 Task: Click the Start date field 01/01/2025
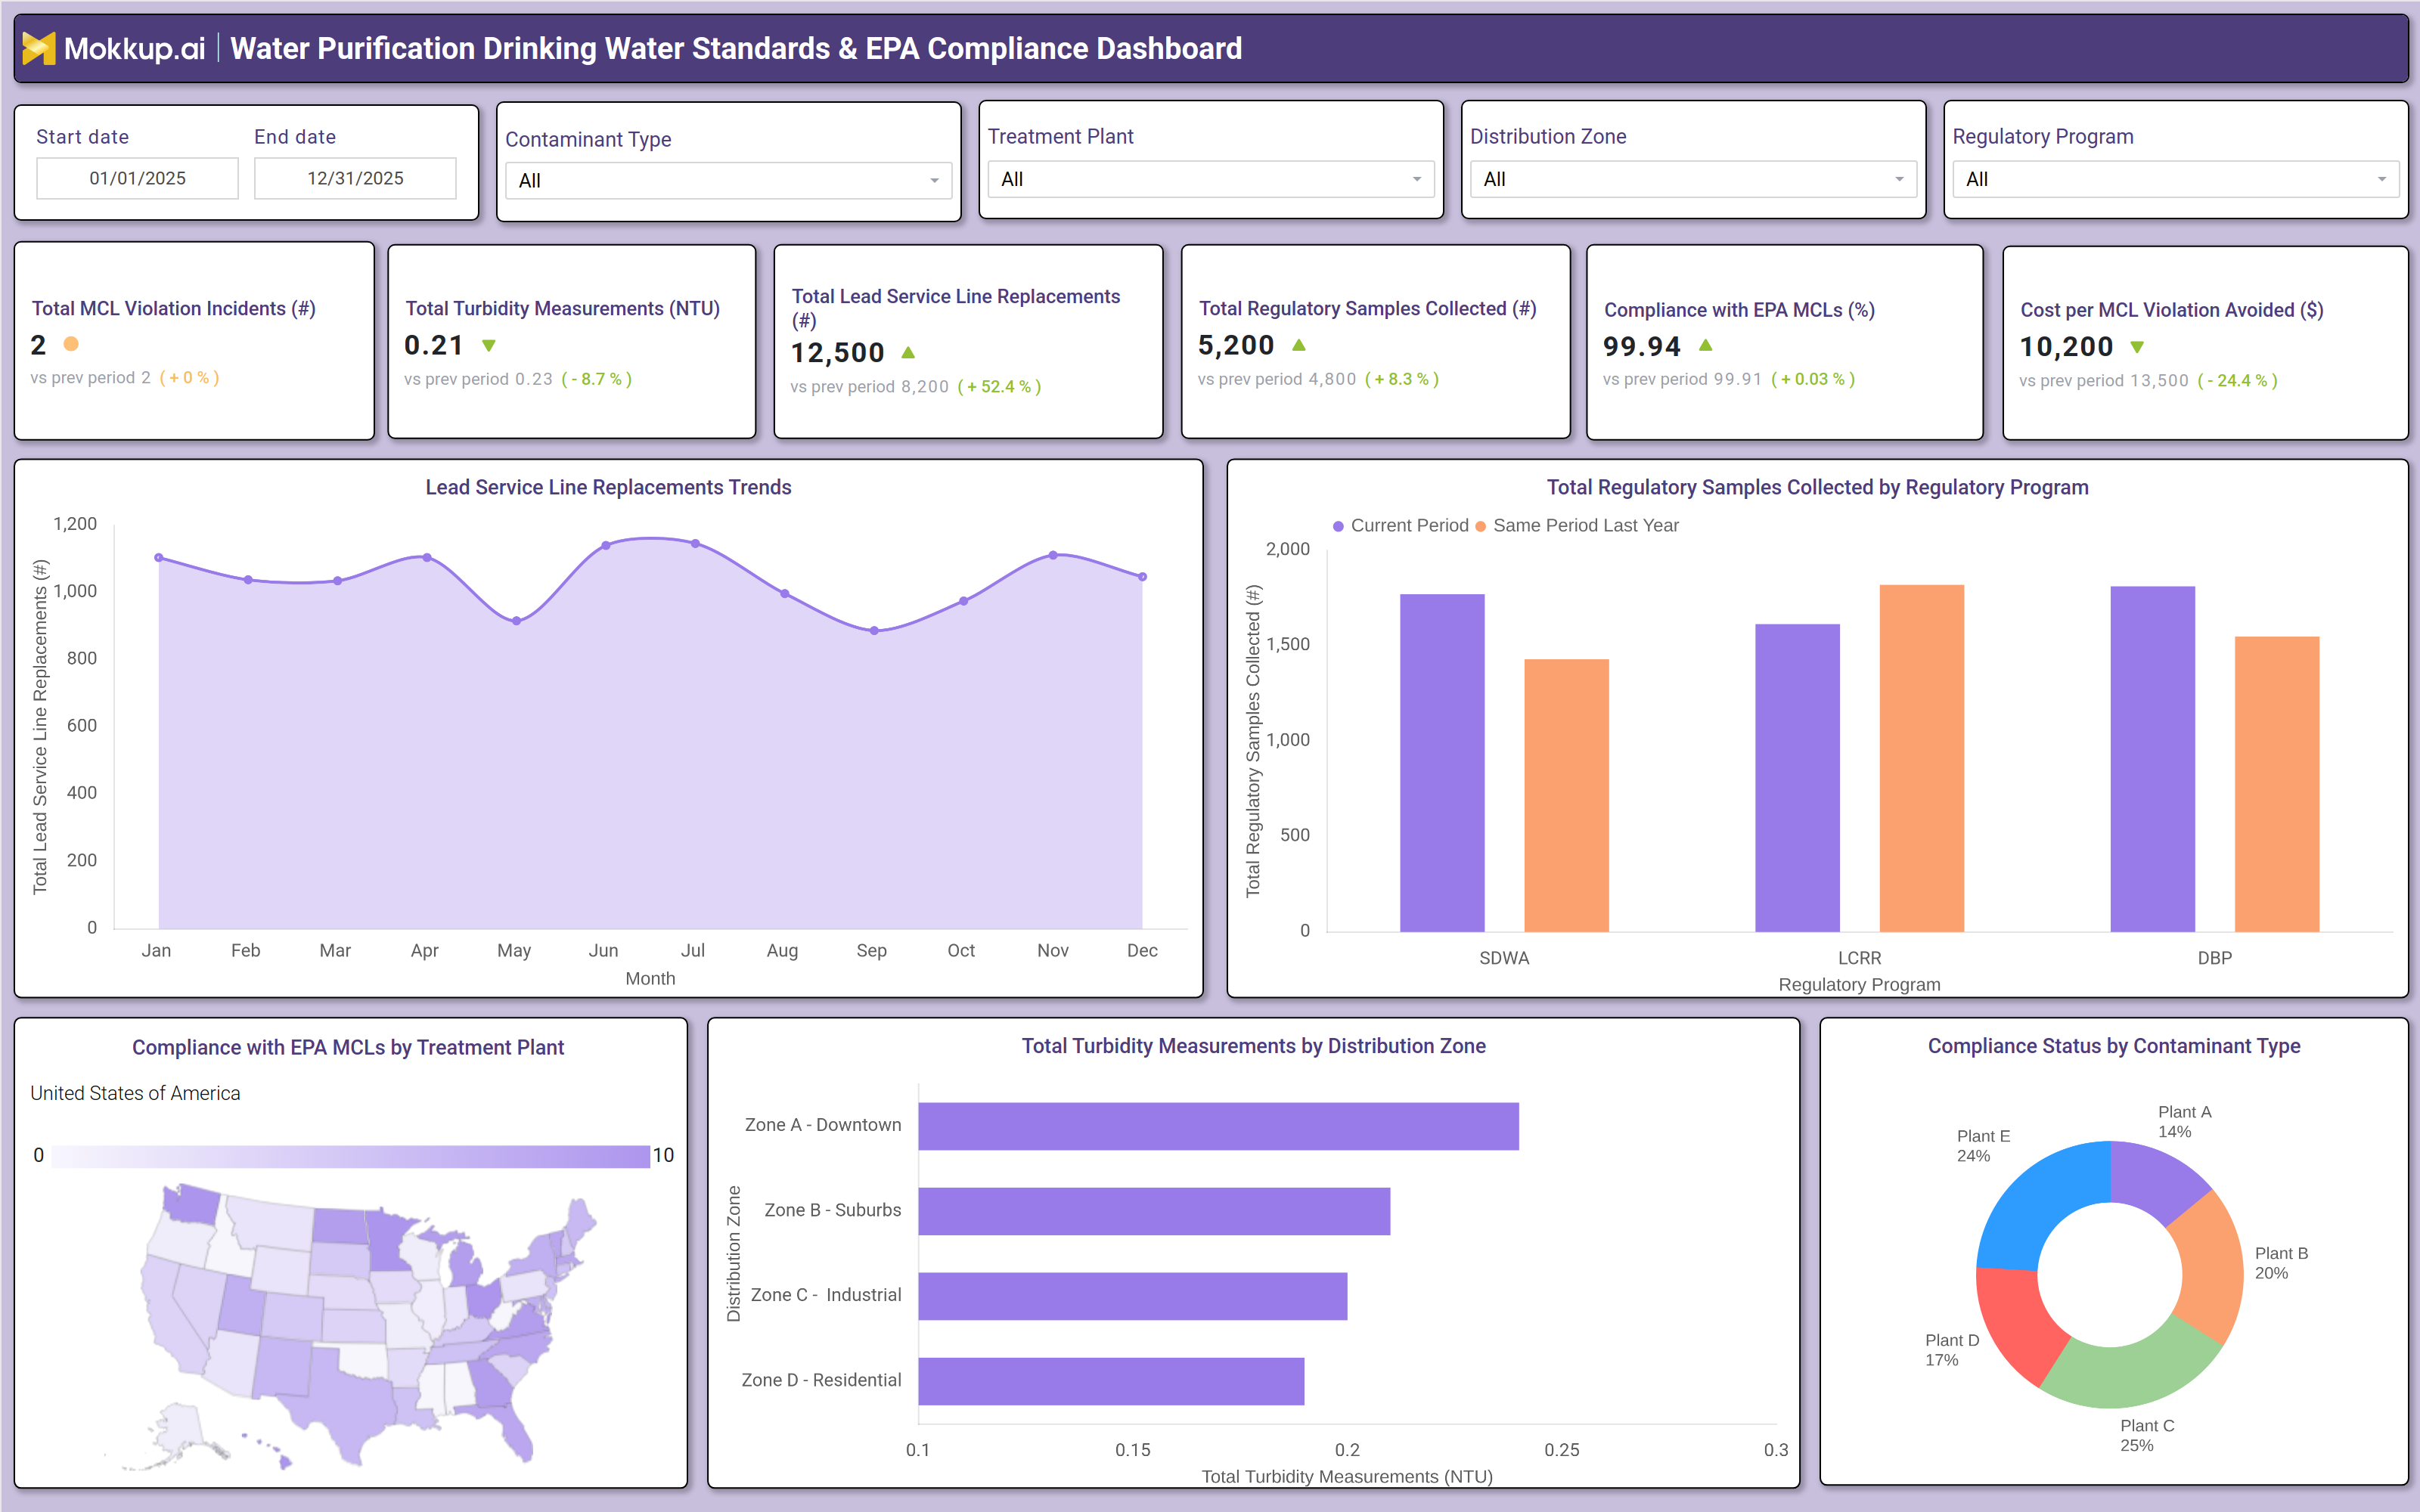(x=137, y=178)
